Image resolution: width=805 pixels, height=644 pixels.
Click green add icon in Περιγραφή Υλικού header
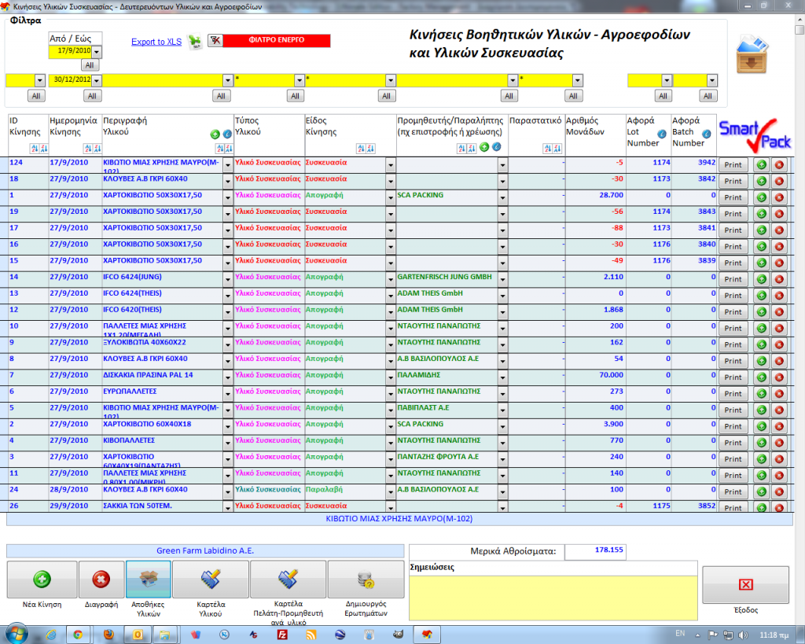[x=215, y=134]
